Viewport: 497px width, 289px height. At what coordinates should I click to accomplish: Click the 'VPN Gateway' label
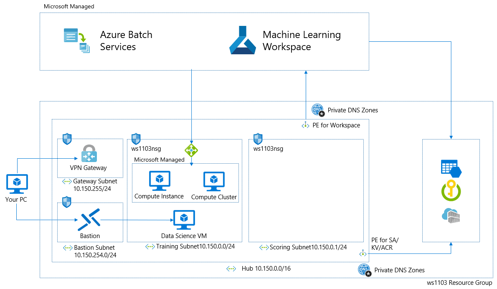click(x=89, y=168)
